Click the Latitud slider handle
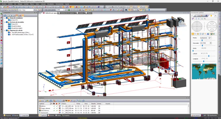Screen dimensions: 221x119 coord(209,56)
